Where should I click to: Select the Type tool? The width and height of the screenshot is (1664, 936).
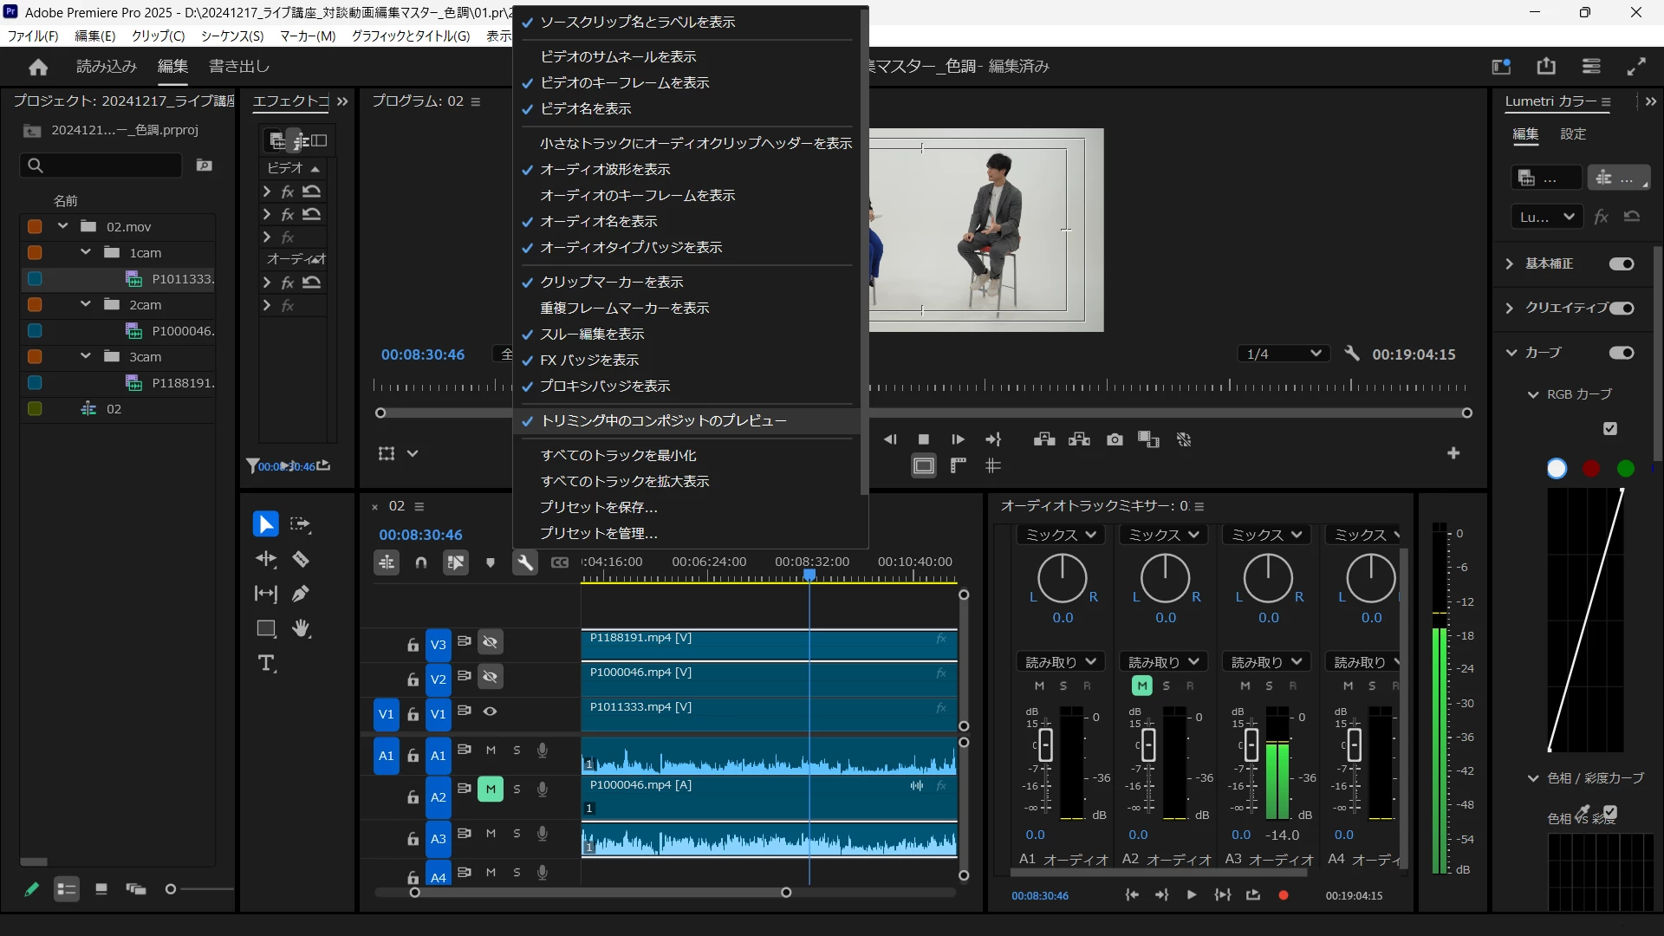coord(266,664)
